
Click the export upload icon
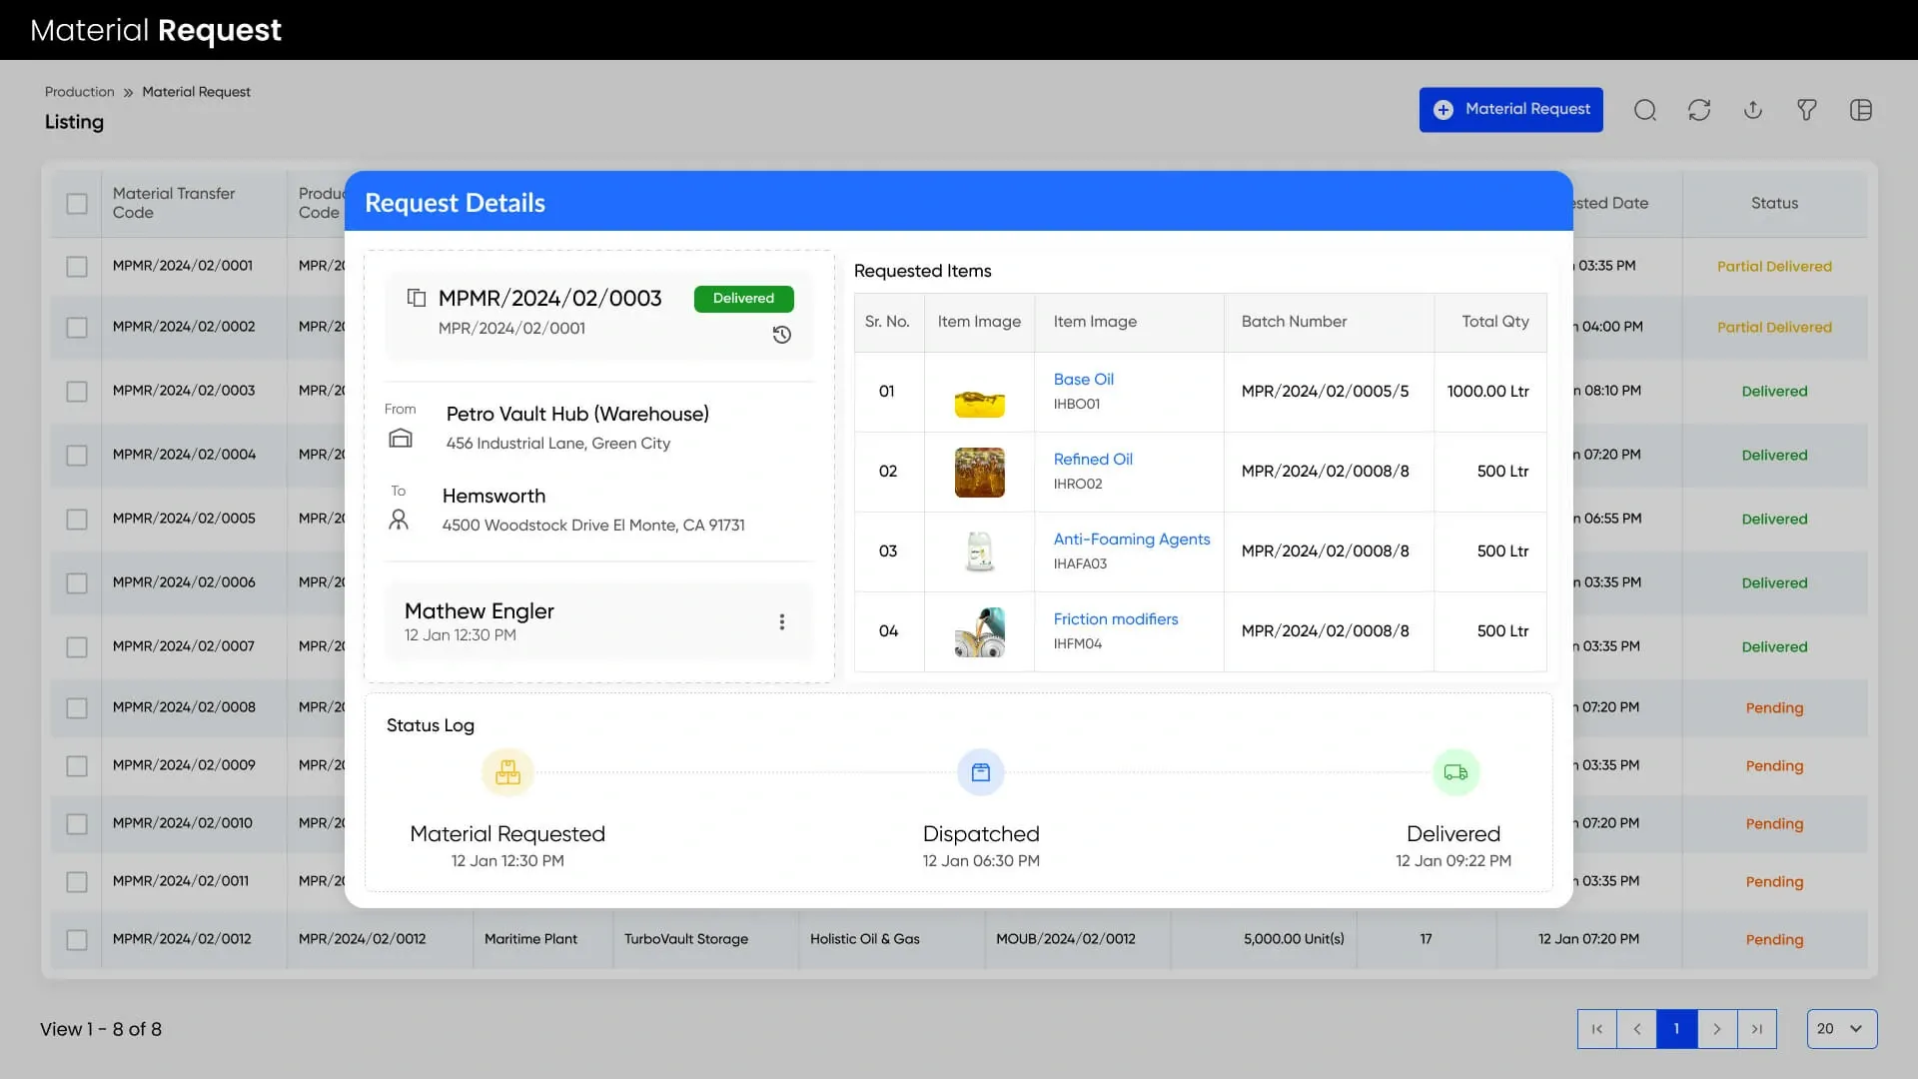[1753, 110]
